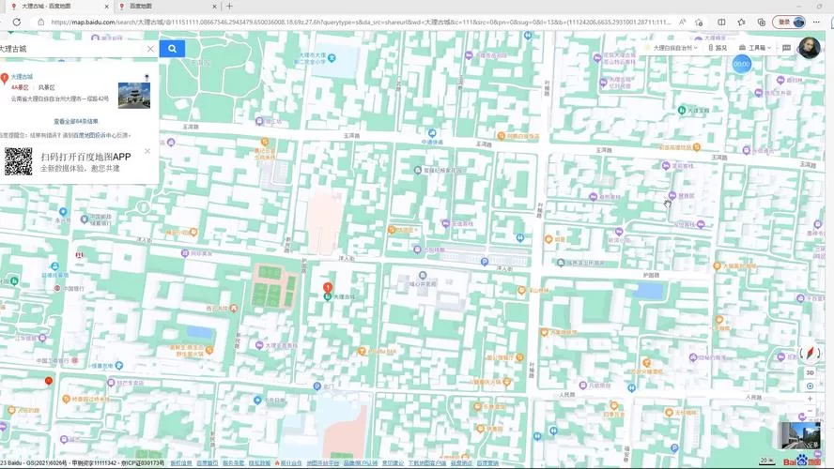Zoom out with the minus button
This screenshot has height=469, width=834.
811,411
